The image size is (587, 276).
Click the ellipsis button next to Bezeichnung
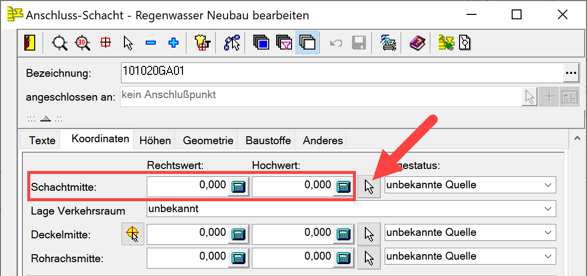(x=571, y=73)
